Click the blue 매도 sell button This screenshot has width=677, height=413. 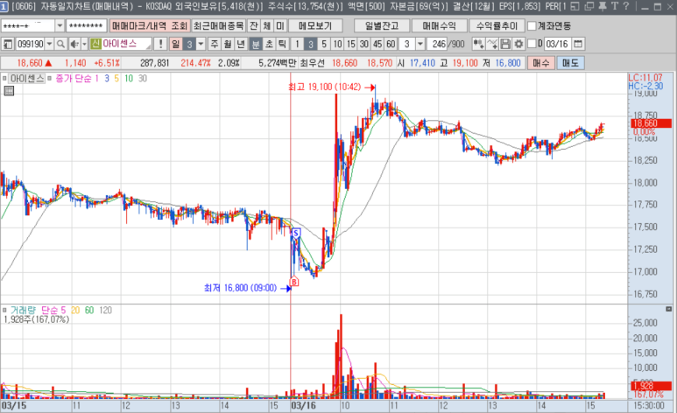click(570, 63)
